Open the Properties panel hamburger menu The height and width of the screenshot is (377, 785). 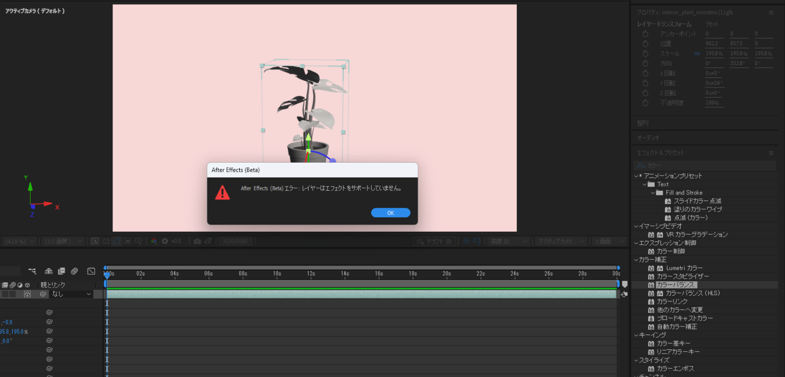tap(771, 13)
